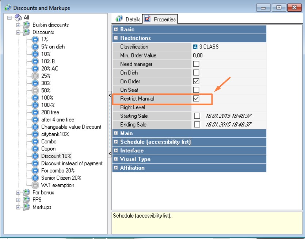
Task: Select Changeable value Discount item
Action: pyautogui.click(x=71, y=127)
